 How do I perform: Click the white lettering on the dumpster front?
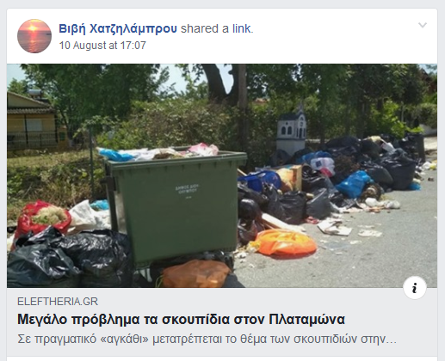click(187, 190)
